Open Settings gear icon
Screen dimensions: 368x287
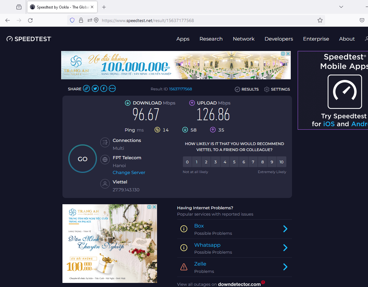(x=267, y=89)
